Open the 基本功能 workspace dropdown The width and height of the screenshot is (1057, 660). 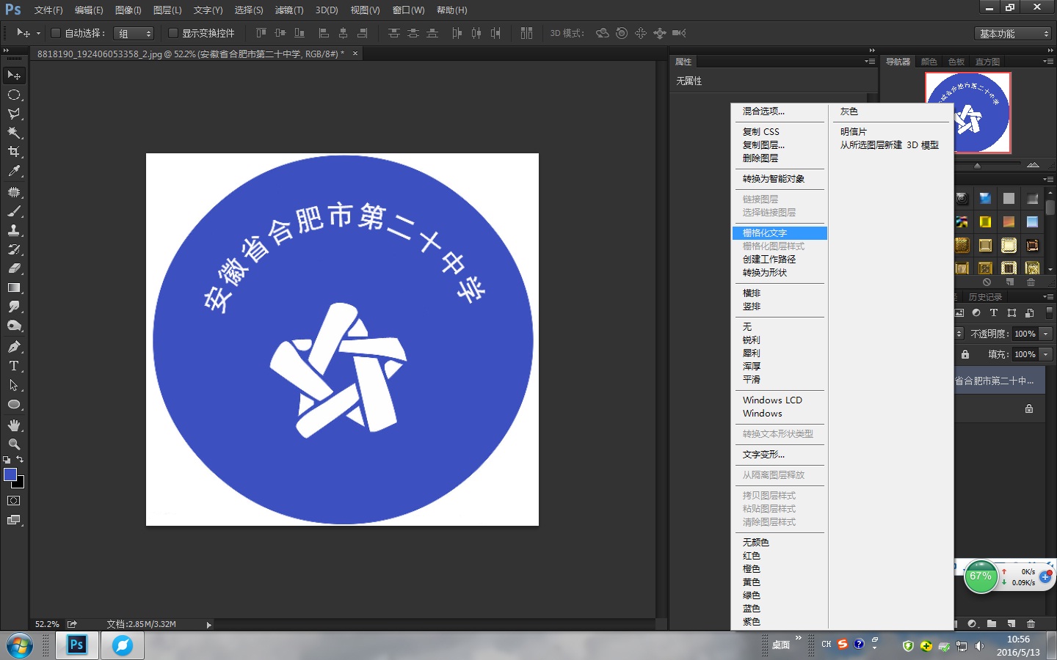point(1013,34)
